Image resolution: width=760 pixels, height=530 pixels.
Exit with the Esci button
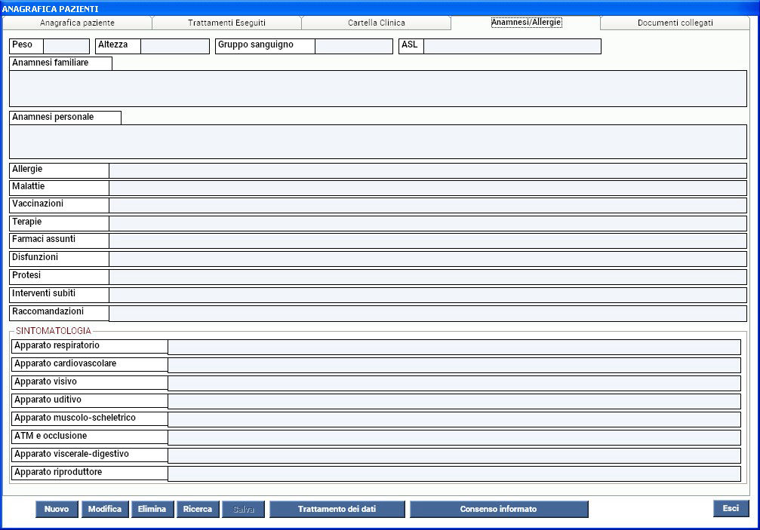pyautogui.click(x=730, y=508)
